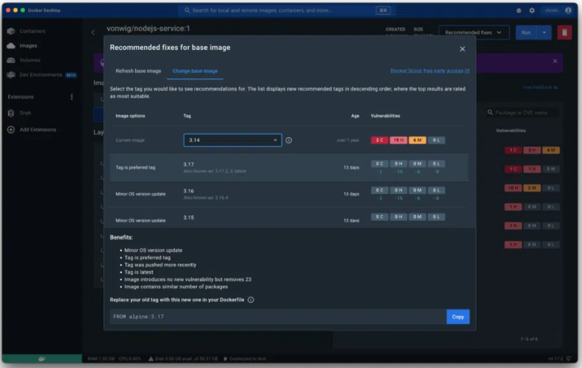This screenshot has height=368, width=582.
Task: Go back using the left chevron
Action: pyautogui.click(x=93, y=32)
